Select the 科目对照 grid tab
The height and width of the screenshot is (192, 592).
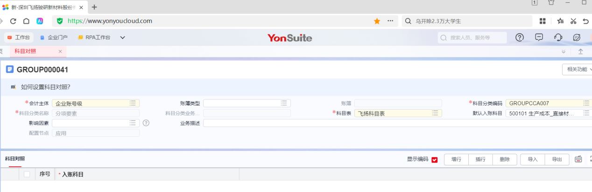tap(15, 159)
